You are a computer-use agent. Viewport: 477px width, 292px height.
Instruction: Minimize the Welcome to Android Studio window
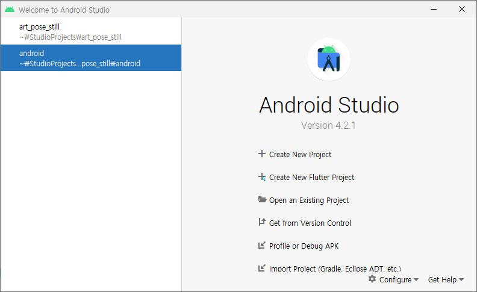434,10
